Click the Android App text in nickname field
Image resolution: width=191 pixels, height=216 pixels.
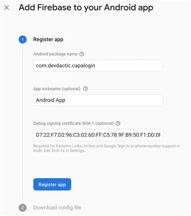pos(50,100)
